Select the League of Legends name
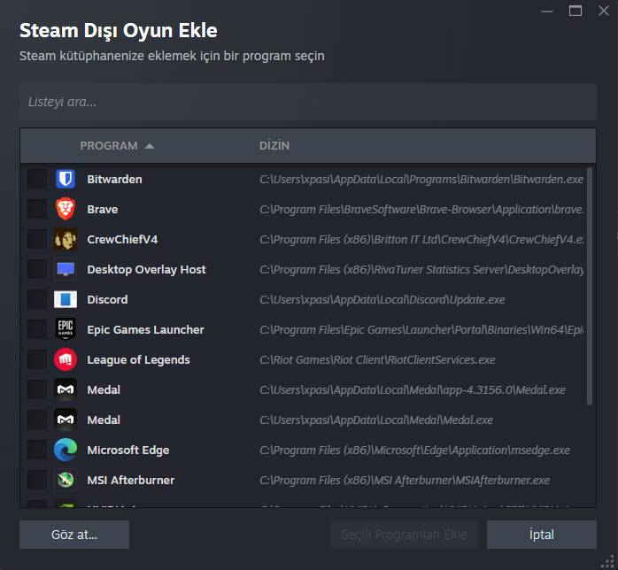Image resolution: width=618 pixels, height=570 pixels. coord(138,359)
